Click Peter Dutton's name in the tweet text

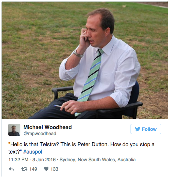click(x=92, y=145)
